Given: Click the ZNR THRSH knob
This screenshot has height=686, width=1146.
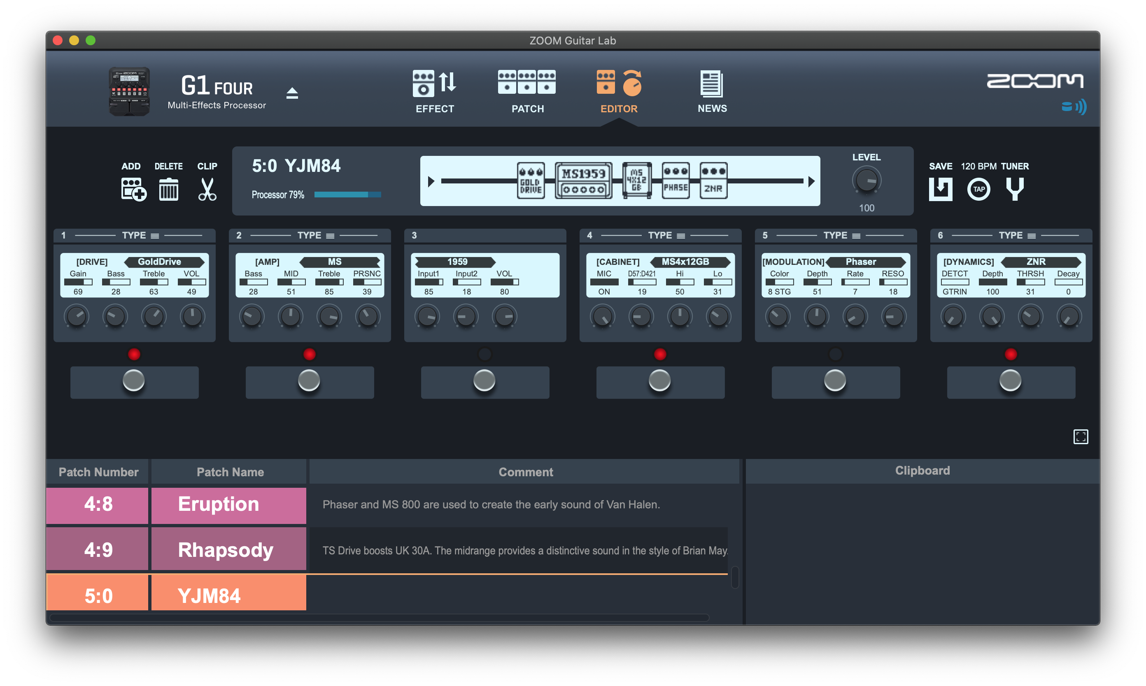Looking at the screenshot, I should tap(1030, 317).
